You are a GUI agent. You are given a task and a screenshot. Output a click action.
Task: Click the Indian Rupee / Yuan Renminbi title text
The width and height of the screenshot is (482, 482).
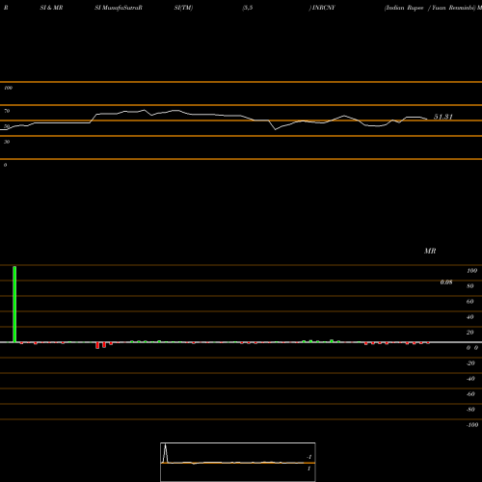pos(431,8)
